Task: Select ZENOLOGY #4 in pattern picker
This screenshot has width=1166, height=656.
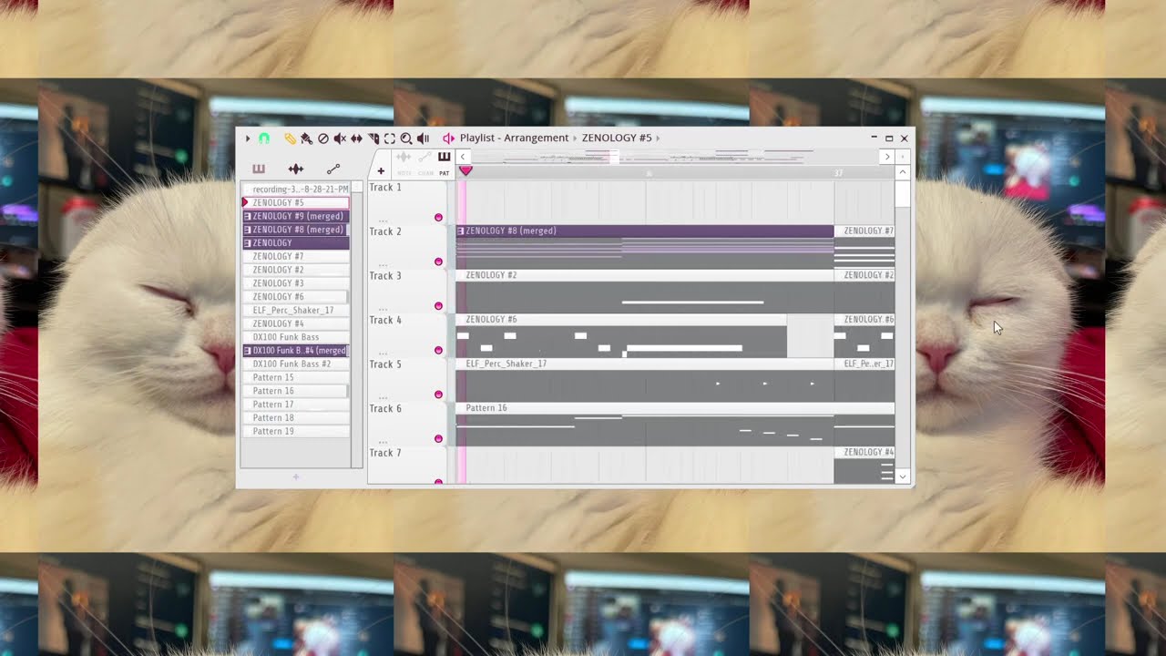Action: (295, 323)
